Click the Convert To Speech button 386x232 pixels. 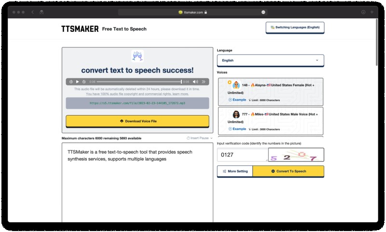click(288, 172)
